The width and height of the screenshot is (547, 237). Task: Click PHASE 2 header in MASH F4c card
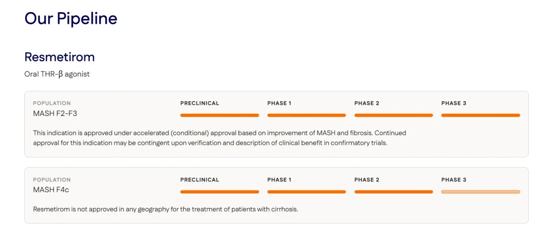(x=367, y=180)
